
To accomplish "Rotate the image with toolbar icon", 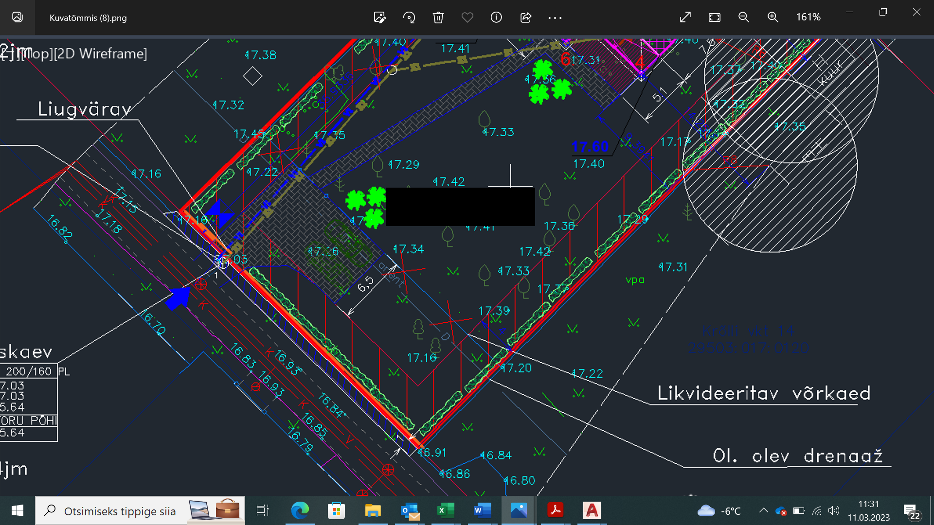I will [x=409, y=17].
